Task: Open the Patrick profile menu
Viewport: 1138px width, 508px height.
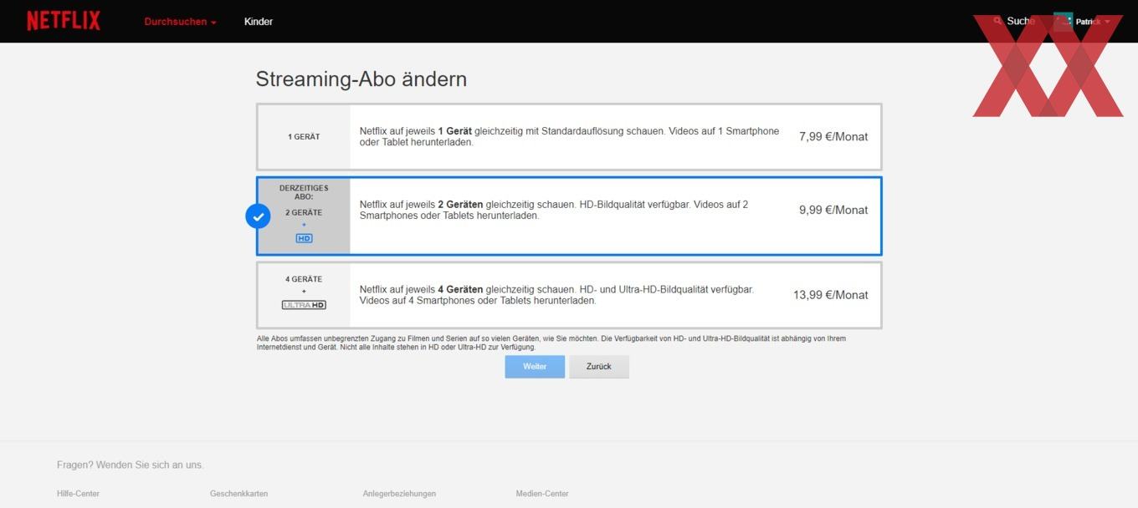Action: click(x=1083, y=22)
